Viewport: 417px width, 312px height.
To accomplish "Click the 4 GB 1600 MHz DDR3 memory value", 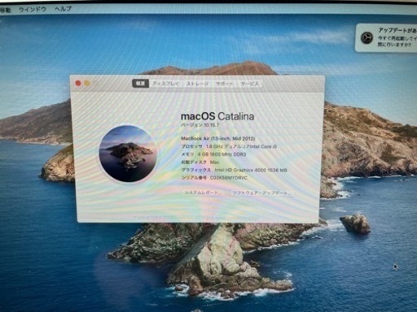I will [222, 154].
